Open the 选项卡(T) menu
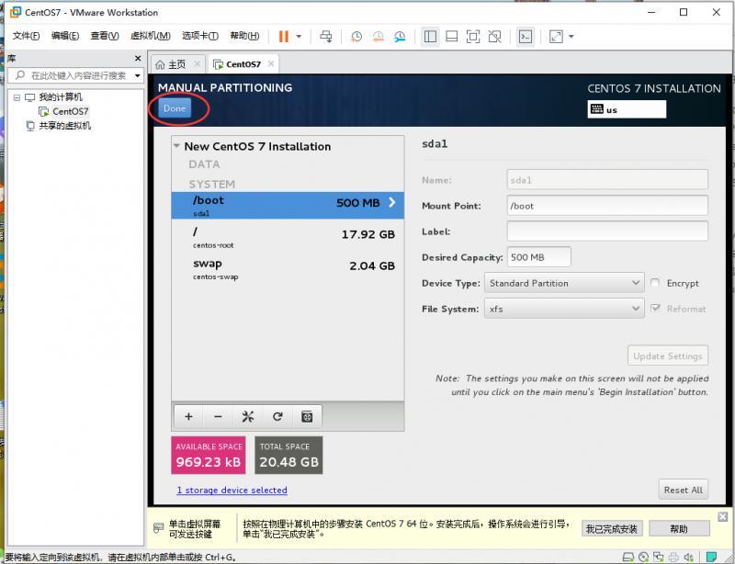The image size is (735, 564). pos(200,36)
